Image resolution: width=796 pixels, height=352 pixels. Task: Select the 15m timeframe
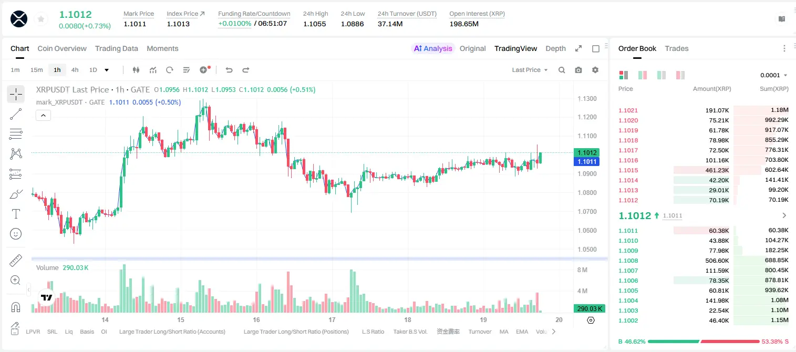36,70
